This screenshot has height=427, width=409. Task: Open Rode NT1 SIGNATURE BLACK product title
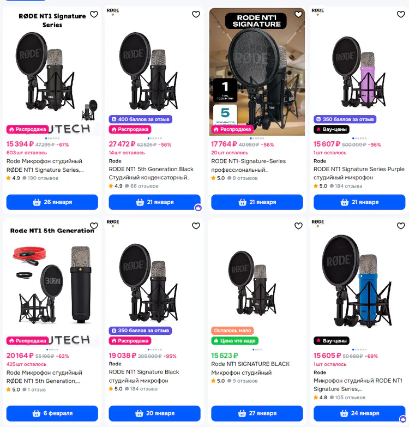pyautogui.click(x=250, y=368)
